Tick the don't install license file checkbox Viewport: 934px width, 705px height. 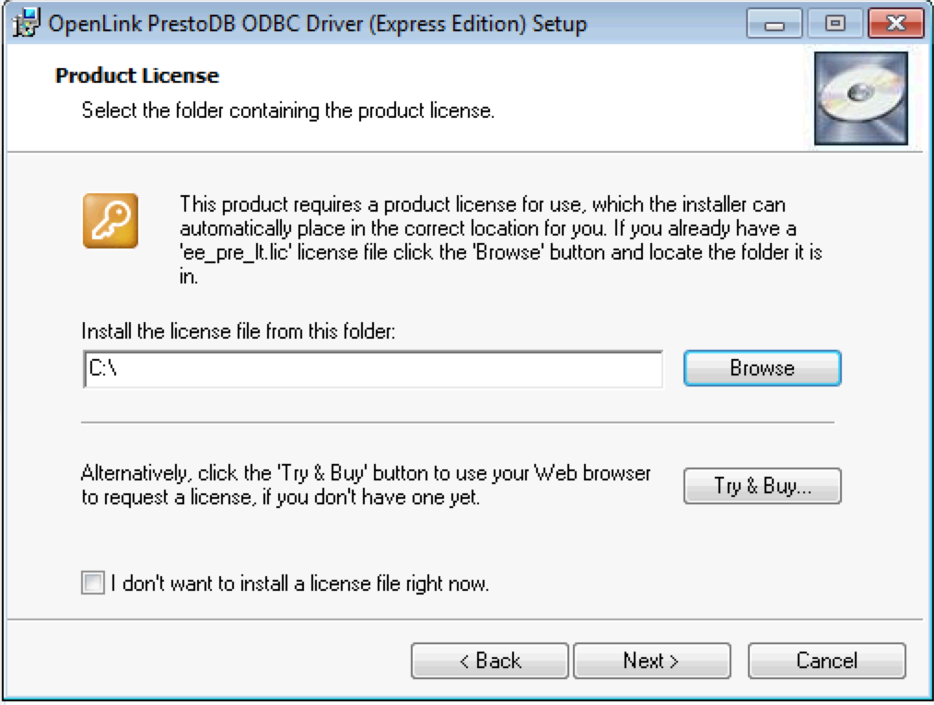click(93, 583)
